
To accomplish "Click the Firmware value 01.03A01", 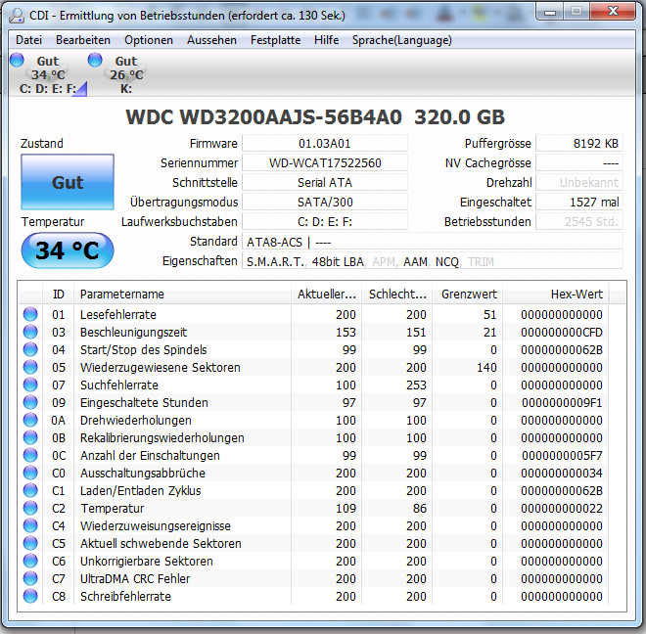I will 325,144.
